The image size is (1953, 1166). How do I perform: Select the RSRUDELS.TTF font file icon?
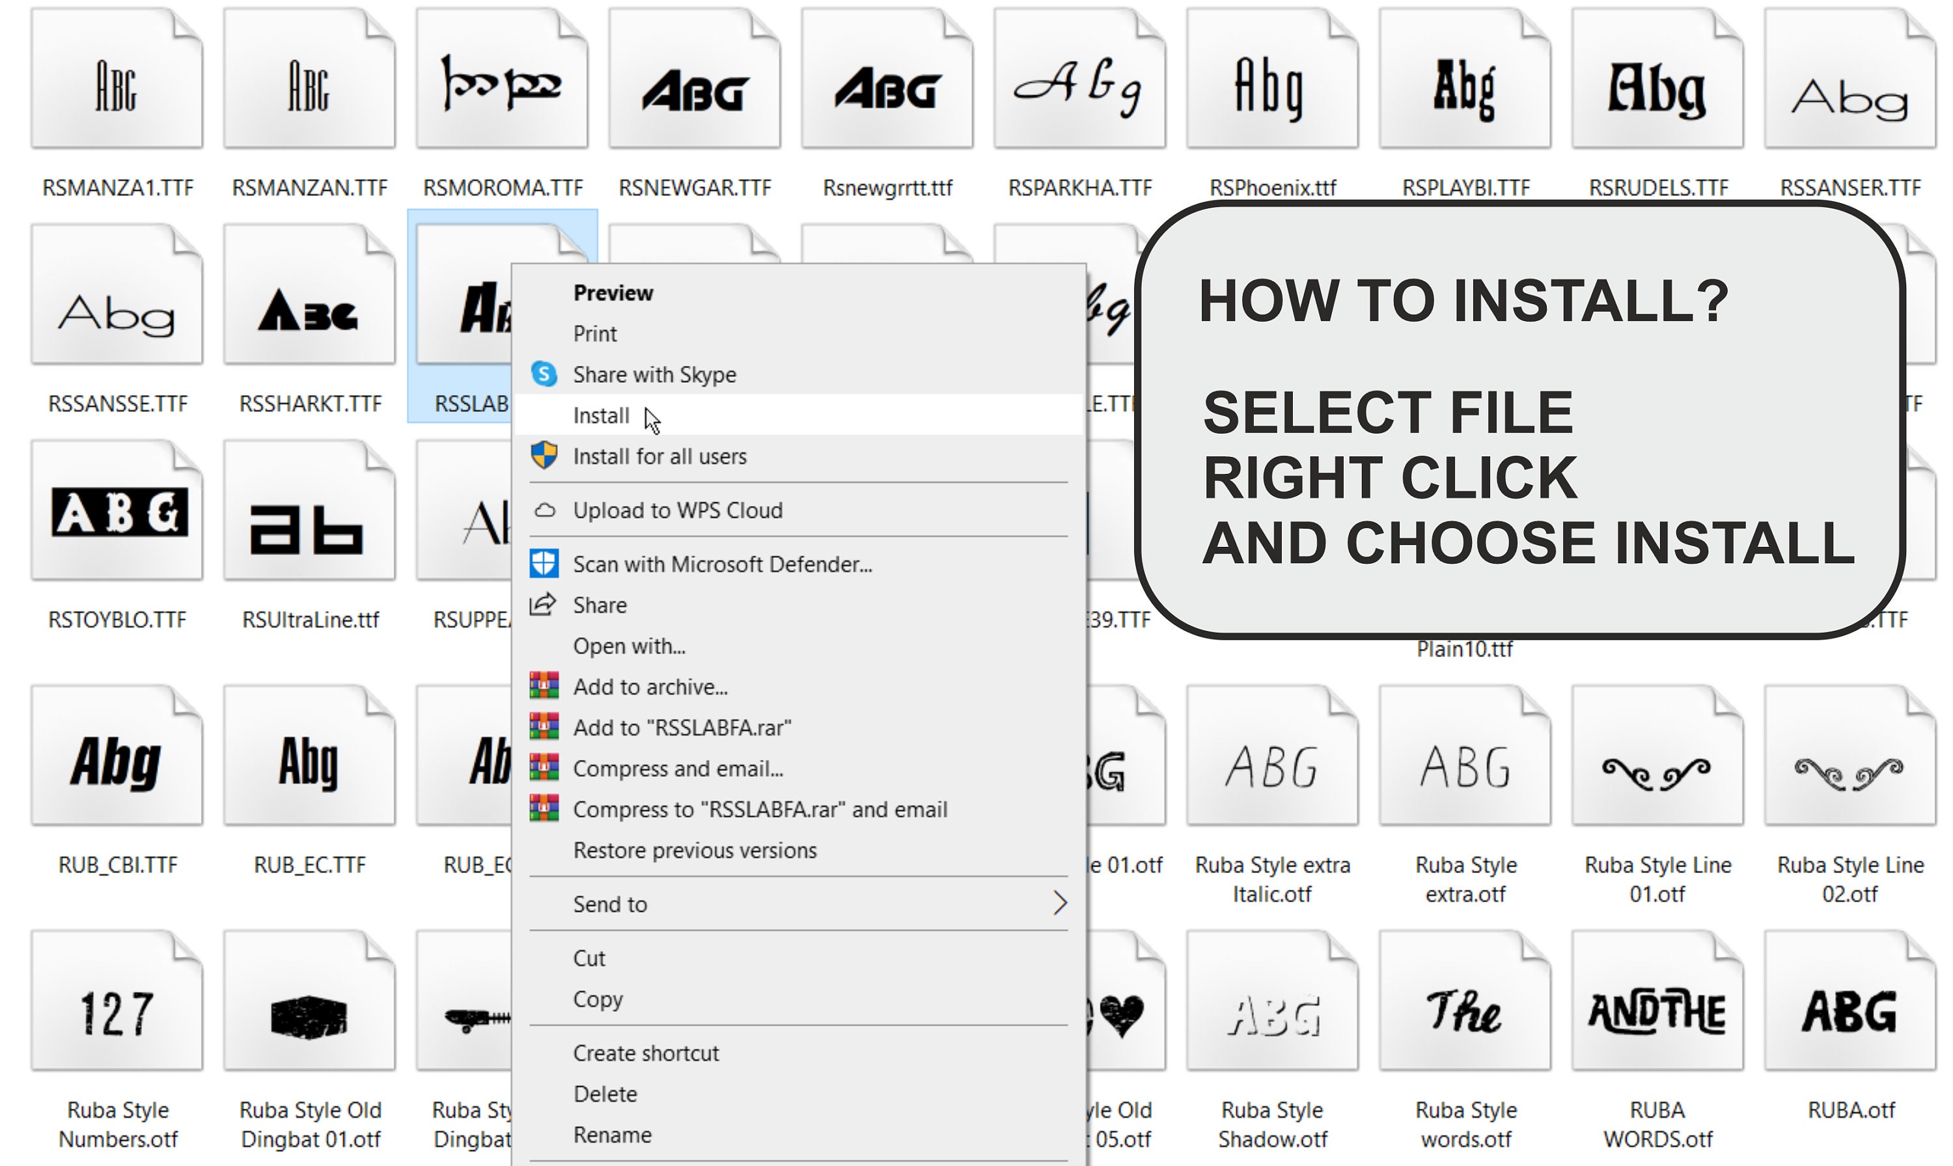pyautogui.click(x=1657, y=79)
